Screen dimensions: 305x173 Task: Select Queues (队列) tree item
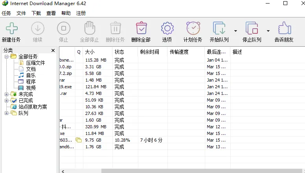click(x=23, y=113)
